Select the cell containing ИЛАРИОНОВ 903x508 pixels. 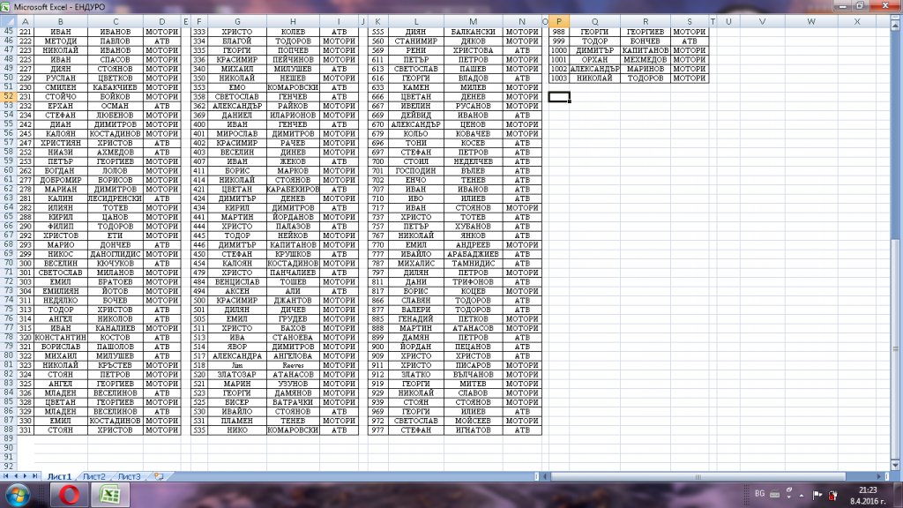(293, 115)
